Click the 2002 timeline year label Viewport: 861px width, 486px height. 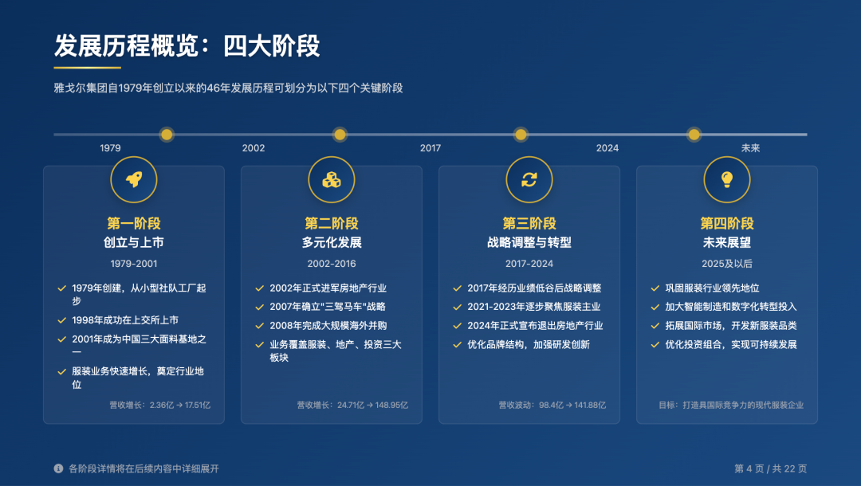coord(254,148)
